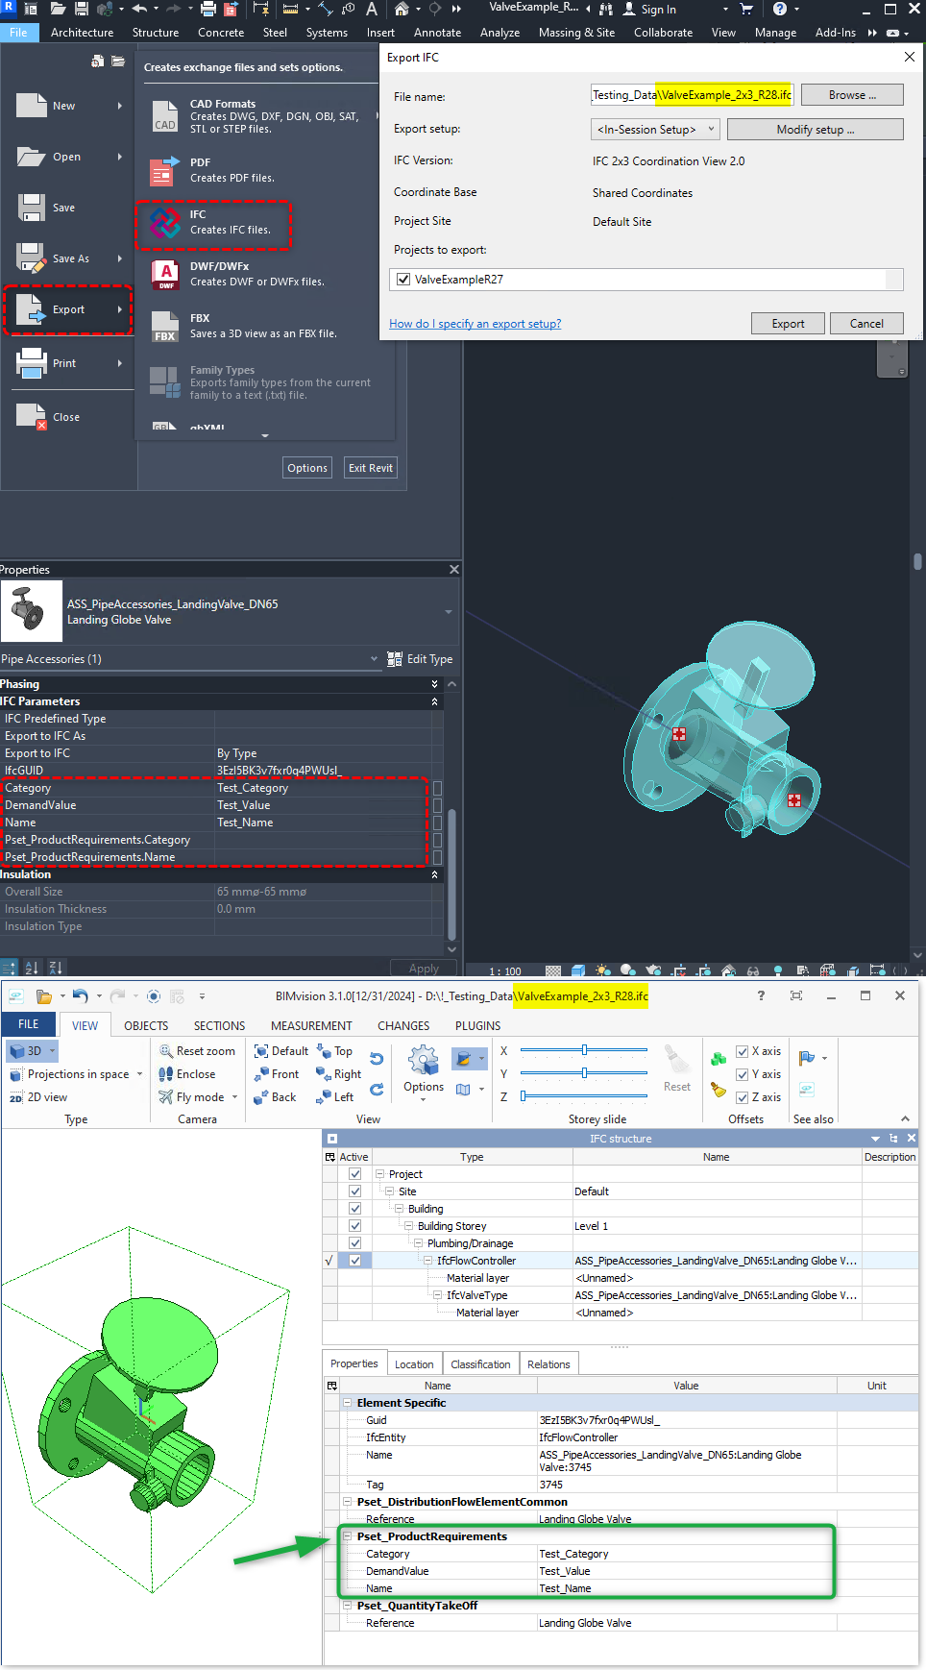
Task: Switch to Left view in BIMvision
Action: coord(334,1097)
